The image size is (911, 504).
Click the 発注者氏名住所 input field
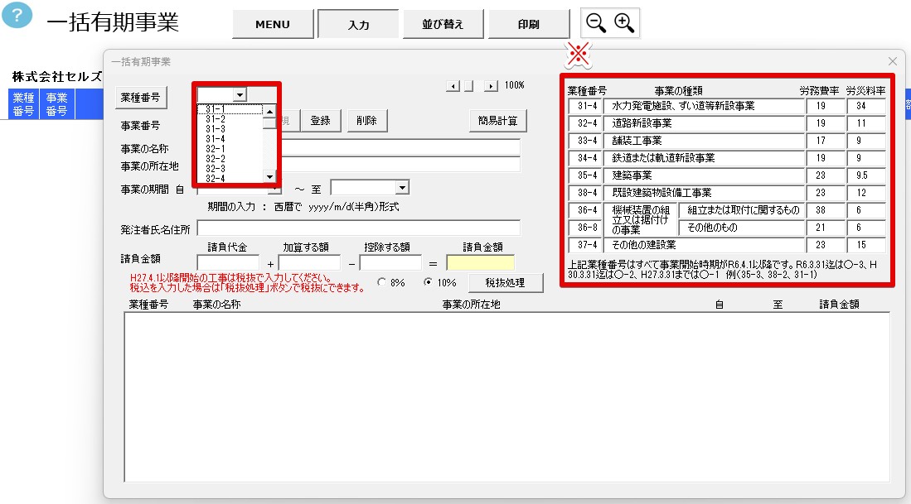358,228
